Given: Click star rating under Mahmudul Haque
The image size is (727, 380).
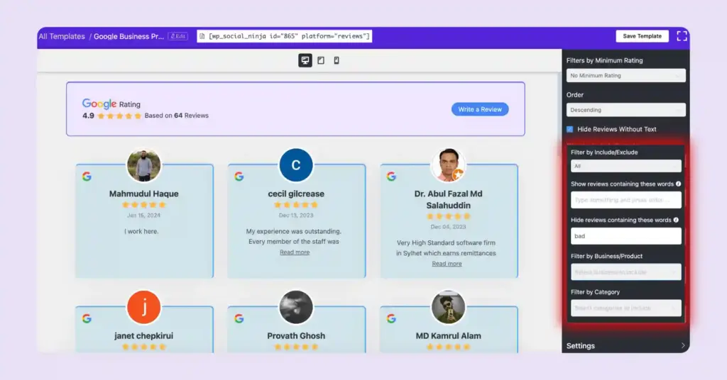Looking at the screenshot, I should coord(143,205).
